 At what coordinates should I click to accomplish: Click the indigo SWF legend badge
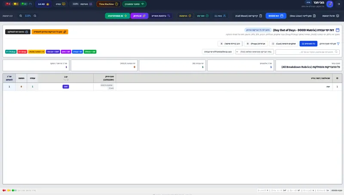coord(53,52)
